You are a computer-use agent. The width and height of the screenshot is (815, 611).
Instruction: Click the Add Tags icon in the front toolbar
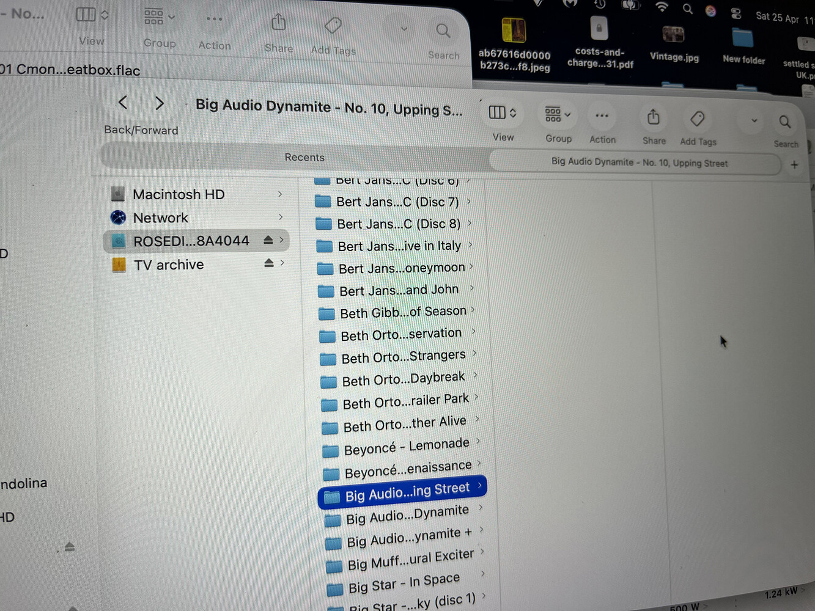pos(697,119)
